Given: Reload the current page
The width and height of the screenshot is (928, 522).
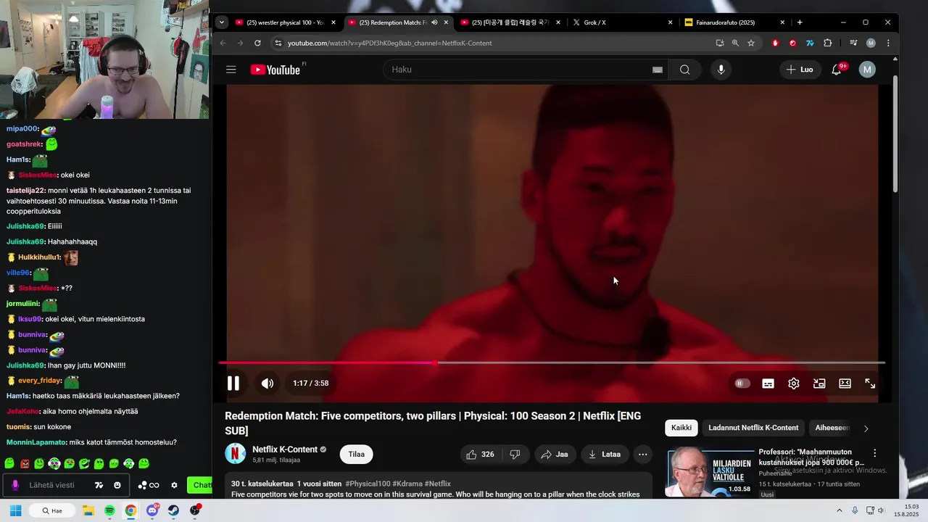Looking at the screenshot, I should (x=257, y=43).
